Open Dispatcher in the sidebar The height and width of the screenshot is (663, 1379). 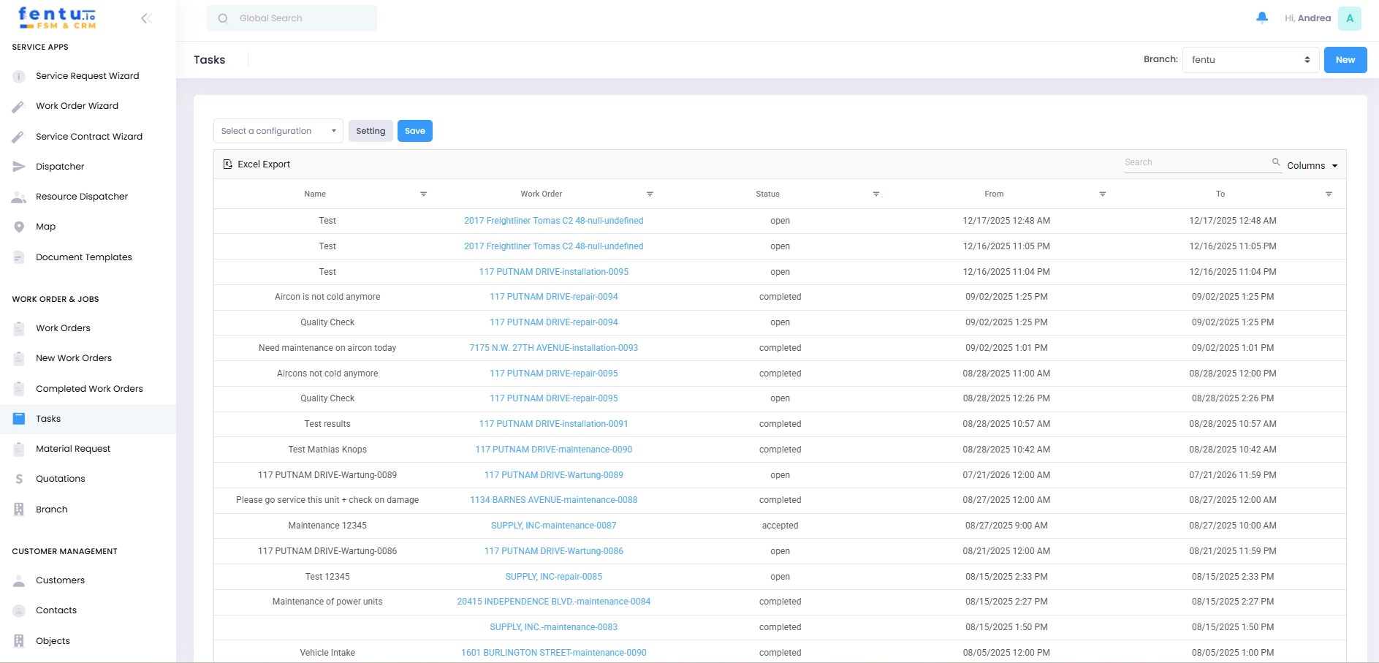pos(60,167)
